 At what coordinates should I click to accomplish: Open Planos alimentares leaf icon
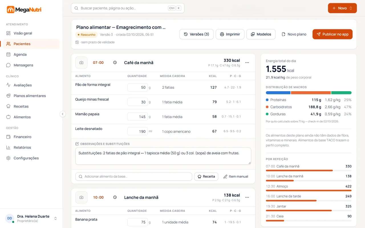pyautogui.click(x=8, y=96)
